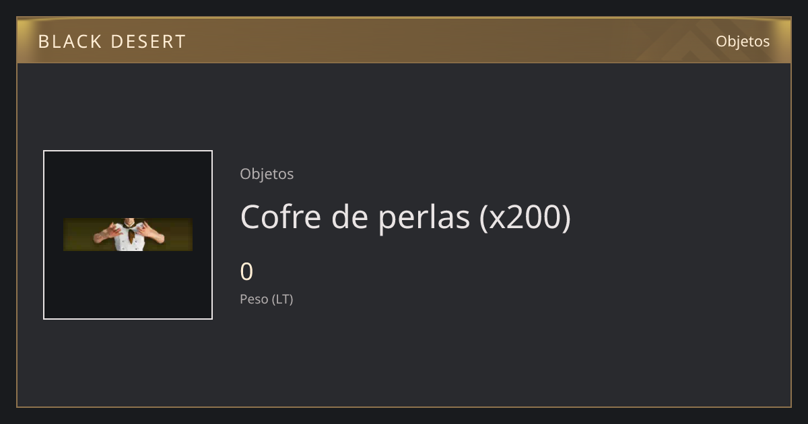Select the Cofre de perlas item image

pyautogui.click(x=128, y=235)
